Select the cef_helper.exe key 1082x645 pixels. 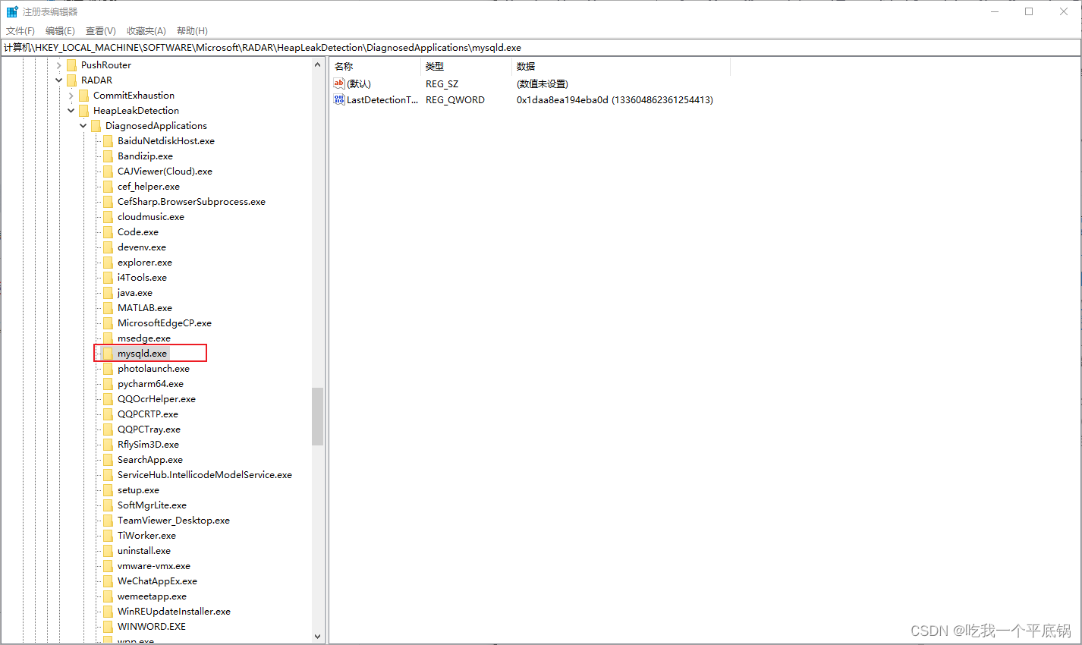[149, 187]
